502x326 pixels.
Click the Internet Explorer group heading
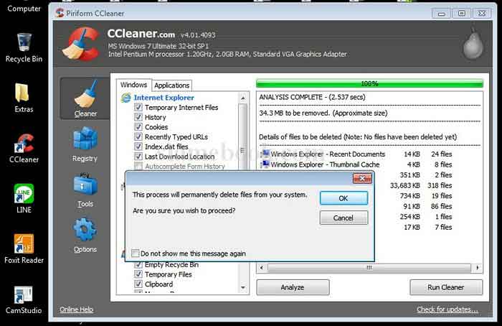click(x=164, y=98)
